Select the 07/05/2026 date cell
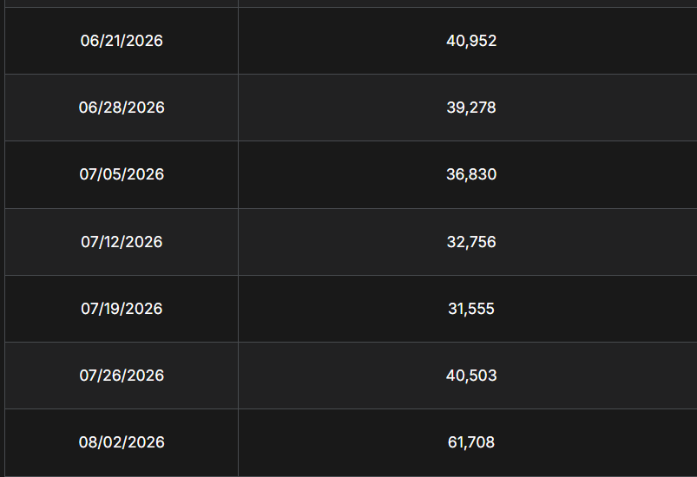 coord(122,174)
